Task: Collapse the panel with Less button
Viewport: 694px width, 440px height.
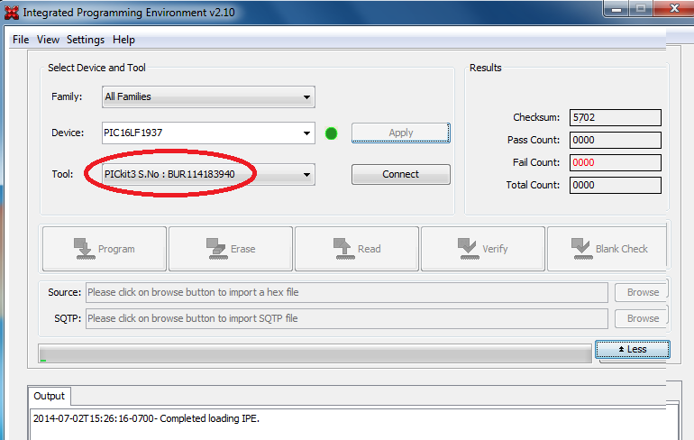Action: (x=632, y=349)
